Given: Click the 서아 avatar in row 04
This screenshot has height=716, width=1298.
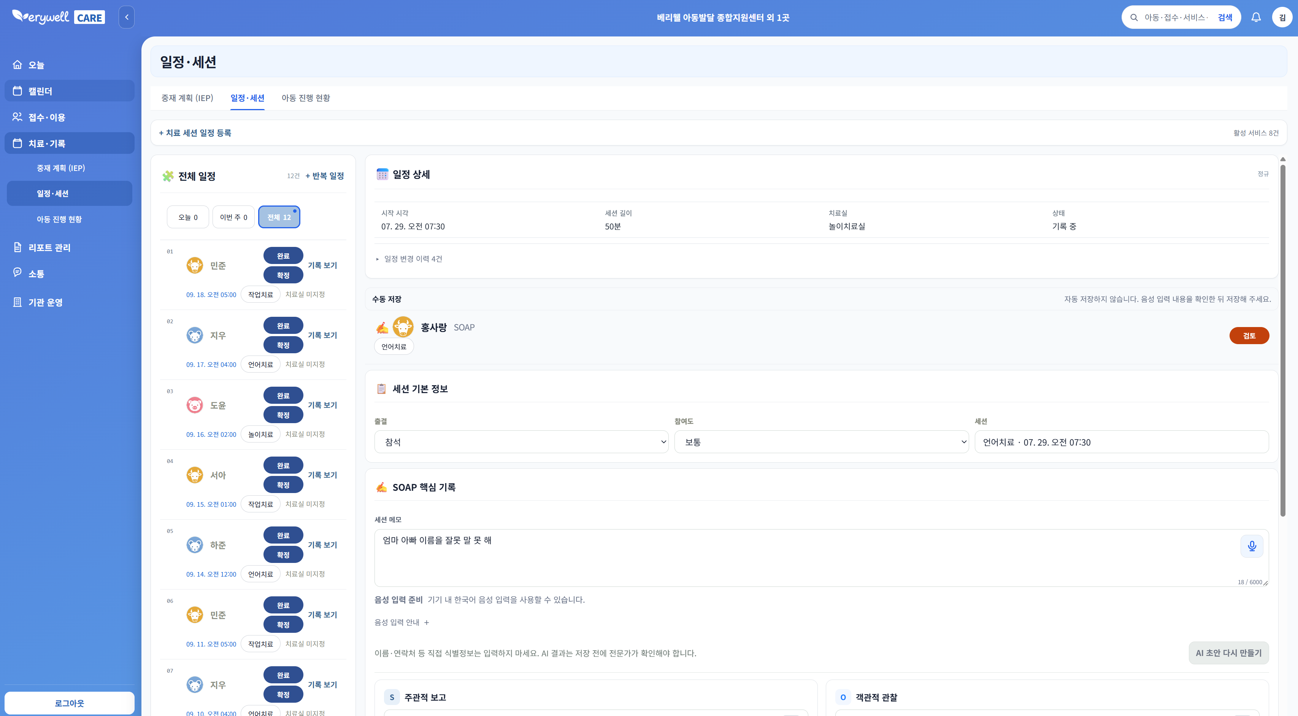Looking at the screenshot, I should 195,475.
